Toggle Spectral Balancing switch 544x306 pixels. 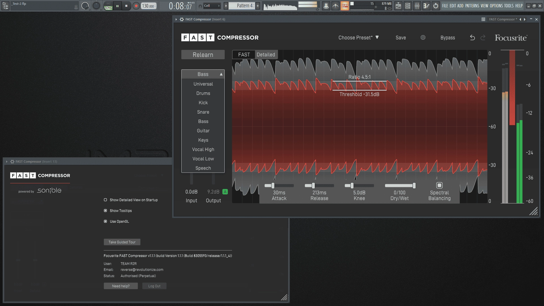pos(439,185)
